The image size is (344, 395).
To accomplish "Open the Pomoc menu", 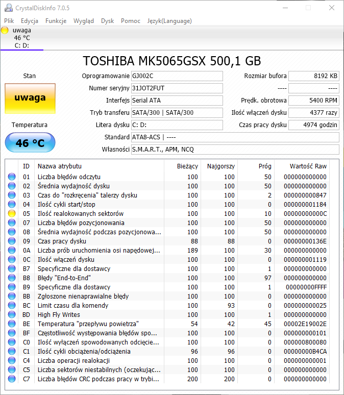I will (x=131, y=21).
